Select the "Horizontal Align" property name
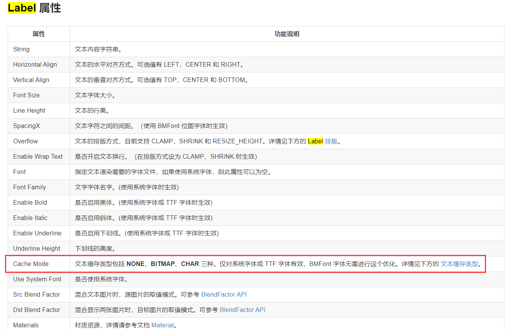521x330 pixels. click(x=35, y=64)
